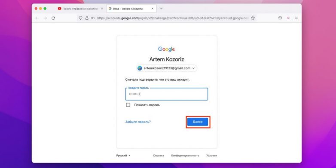336x168 pixels.
Task: Click the Забыли пароль? link
Action: (x=138, y=122)
